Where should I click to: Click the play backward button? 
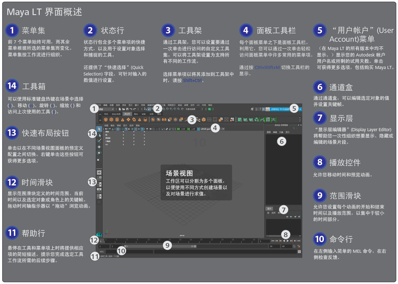[x=284, y=241]
